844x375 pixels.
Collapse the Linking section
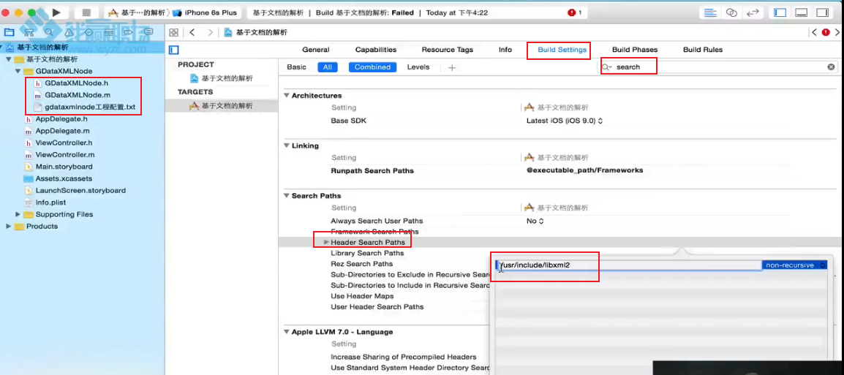pos(287,145)
